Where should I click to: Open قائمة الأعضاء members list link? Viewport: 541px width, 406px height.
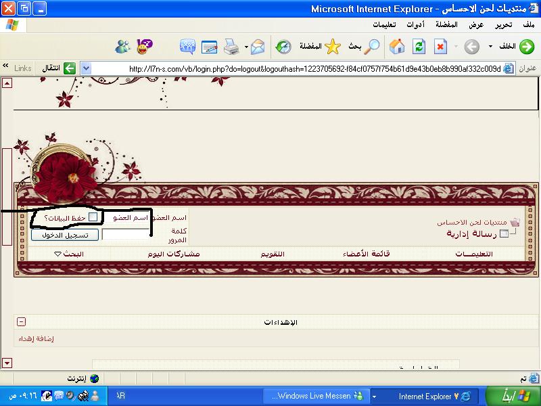coord(366,254)
